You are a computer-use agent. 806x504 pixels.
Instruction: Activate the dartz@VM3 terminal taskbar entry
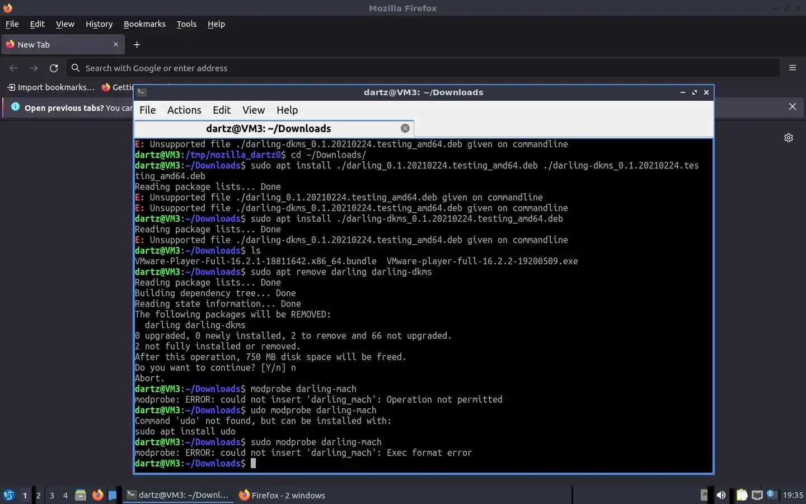tap(178, 495)
